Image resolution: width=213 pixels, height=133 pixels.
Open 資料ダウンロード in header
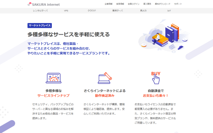(163, 4)
